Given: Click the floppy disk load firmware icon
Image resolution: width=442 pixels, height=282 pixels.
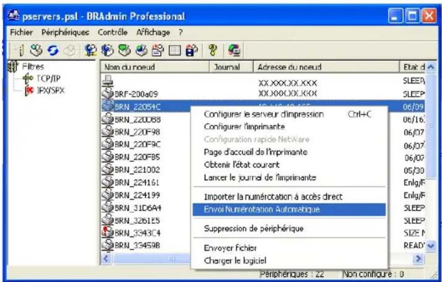Looking at the screenshot, I should [192, 50].
